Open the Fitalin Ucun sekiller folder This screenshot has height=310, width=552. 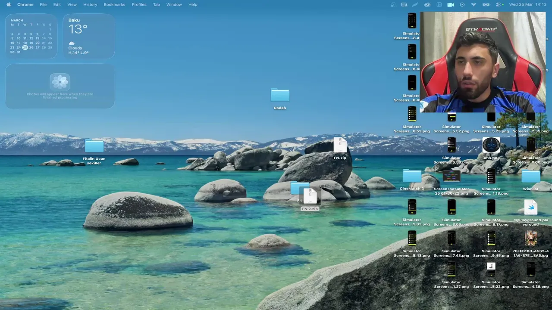click(94, 146)
